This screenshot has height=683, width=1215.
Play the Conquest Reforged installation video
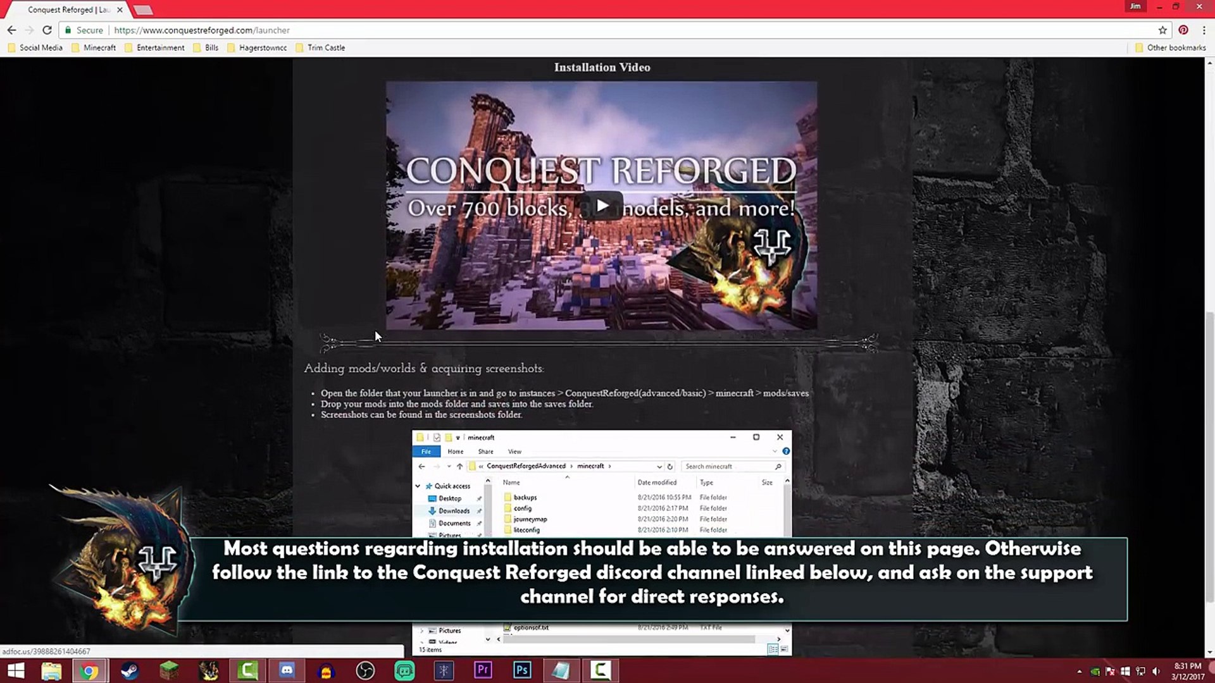click(x=602, y=206)
